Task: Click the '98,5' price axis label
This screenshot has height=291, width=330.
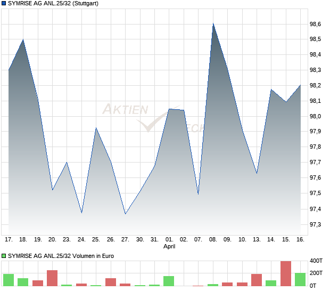Action: [x=315, y=39]
